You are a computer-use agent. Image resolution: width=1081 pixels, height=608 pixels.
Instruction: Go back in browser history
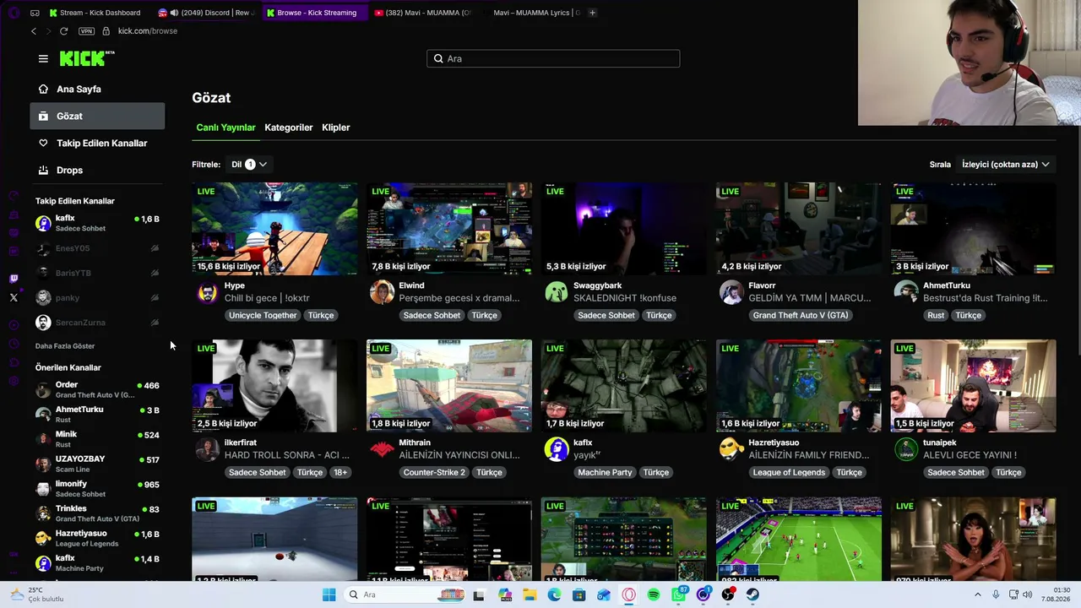point(34,31)
